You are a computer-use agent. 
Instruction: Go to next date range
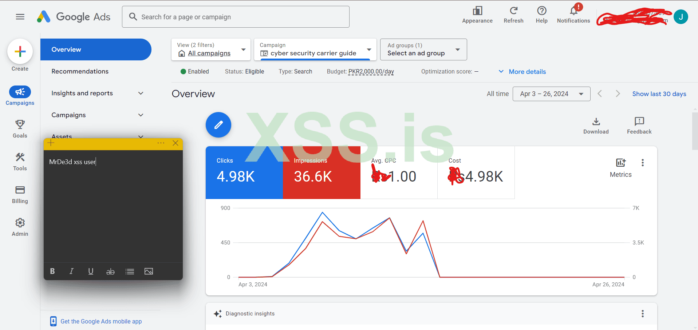tap(618, 94)
